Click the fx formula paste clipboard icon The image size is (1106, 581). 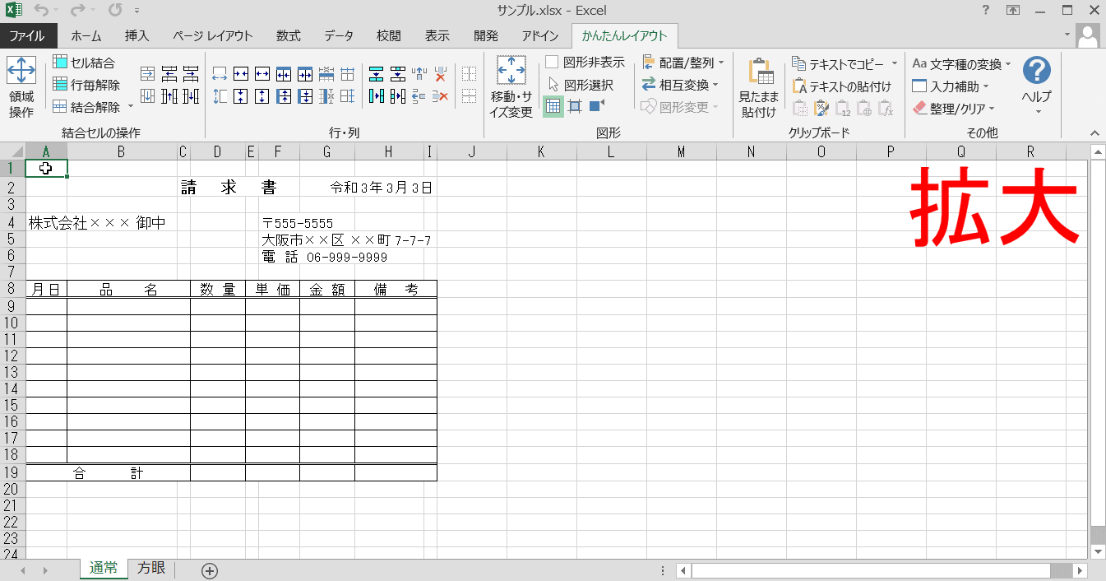point(886,108)
